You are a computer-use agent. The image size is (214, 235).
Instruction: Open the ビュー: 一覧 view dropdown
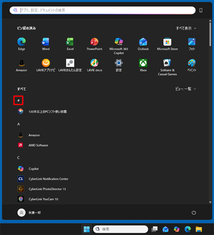point(186,89)
